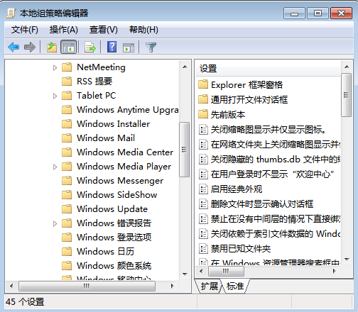This screenshot has height=312, width=358.
Task: Open the 文件(F) menu
Action: pyautogui.click(x=25, y=30)
